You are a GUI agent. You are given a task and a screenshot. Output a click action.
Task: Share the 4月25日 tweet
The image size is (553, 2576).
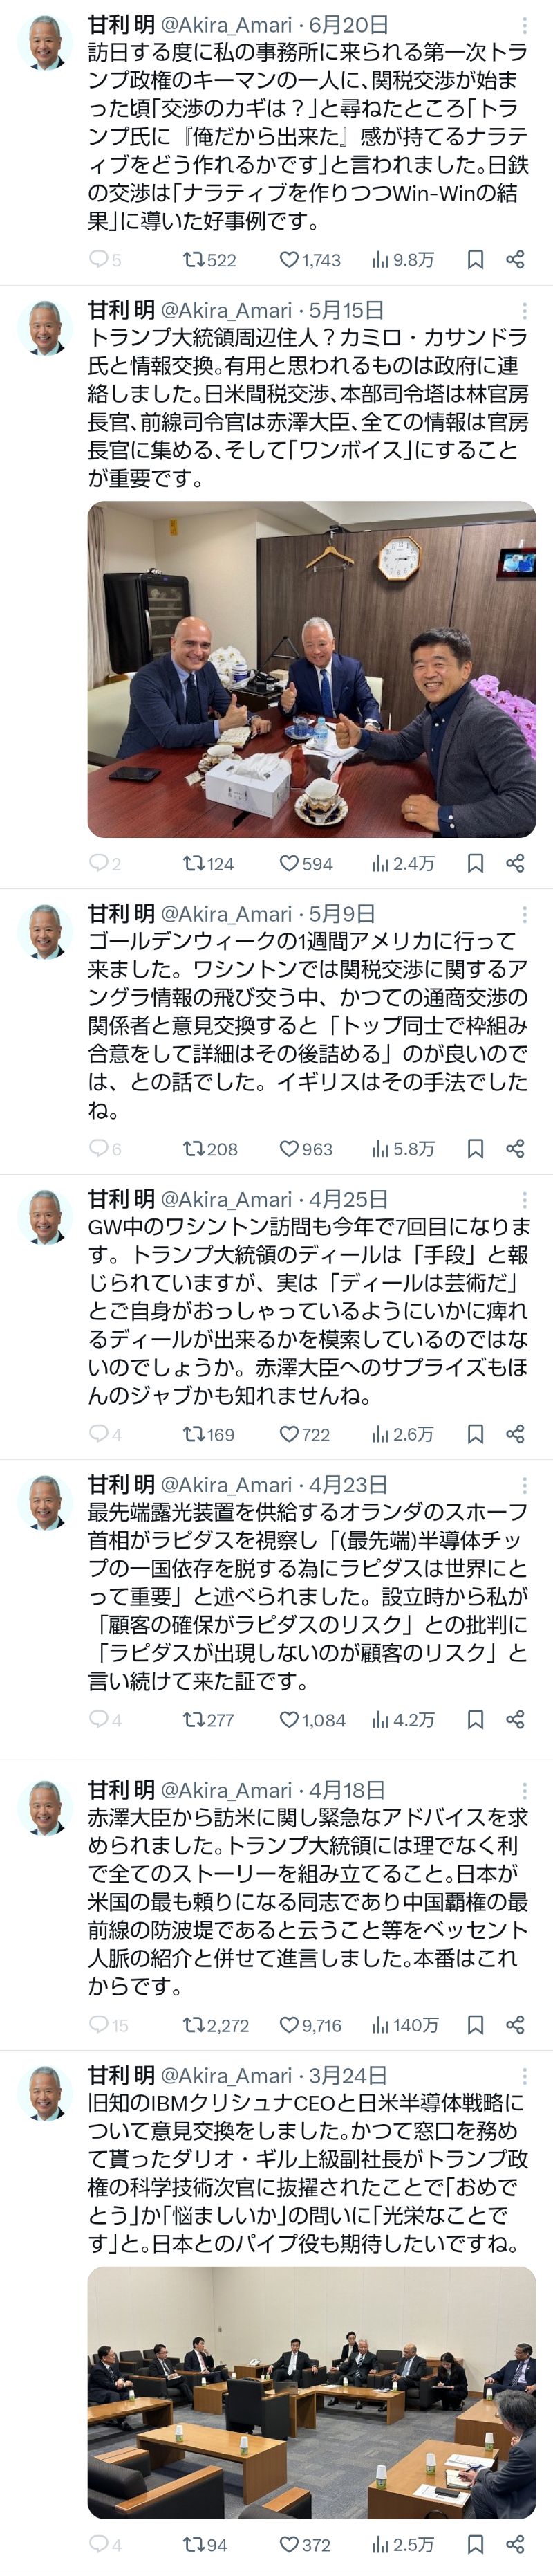515,1434
